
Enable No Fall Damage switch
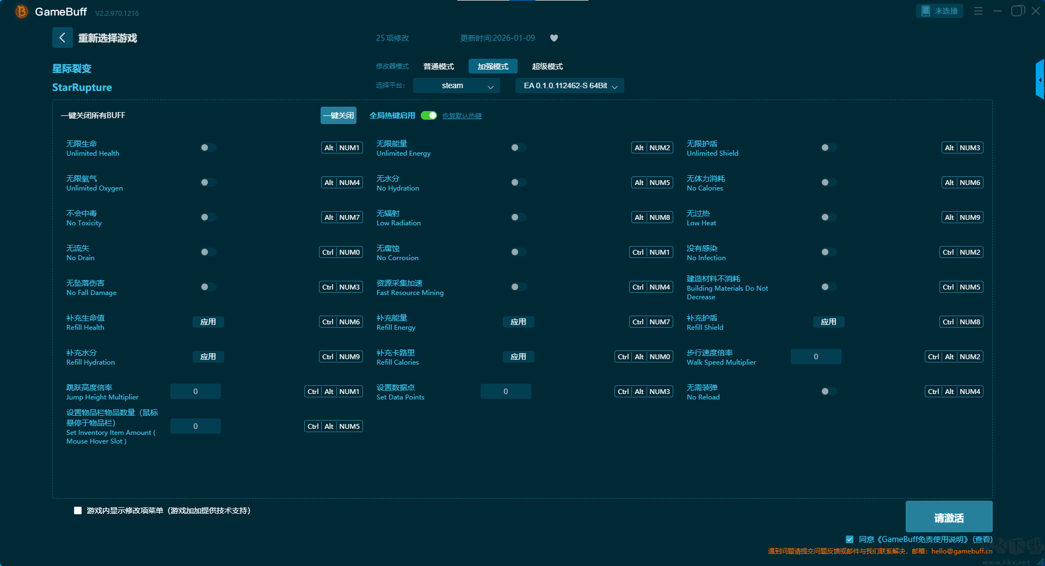pyautogui.click(x=208, y=287)
